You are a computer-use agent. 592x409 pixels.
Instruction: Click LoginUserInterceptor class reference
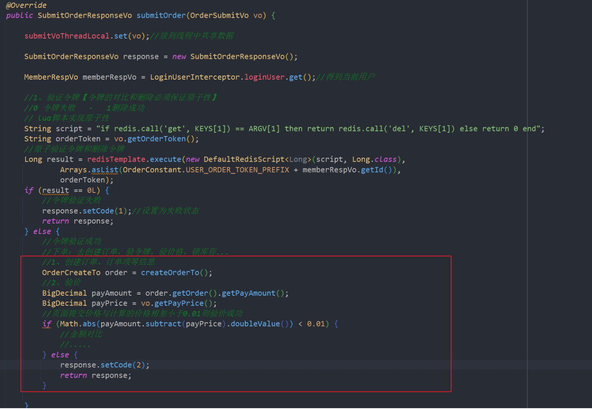[x=195, y=77]
